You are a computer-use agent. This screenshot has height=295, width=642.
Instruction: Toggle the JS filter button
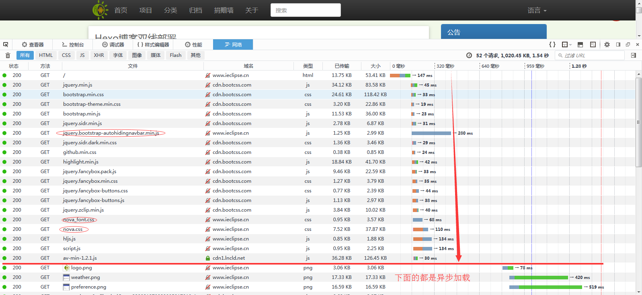pos(82,55)
